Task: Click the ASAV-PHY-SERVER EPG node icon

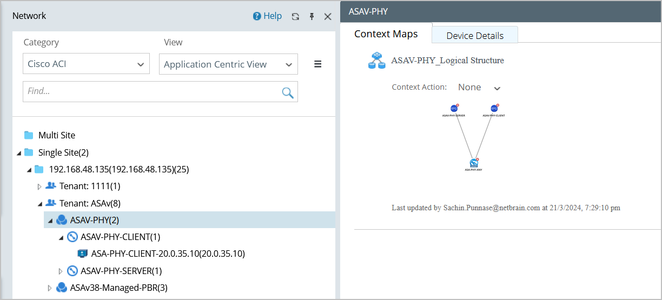Action: pos(454,108)
